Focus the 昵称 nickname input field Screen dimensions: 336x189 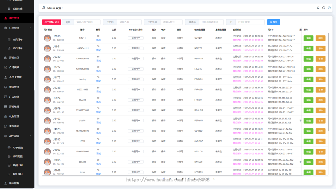[x=87, y=22]
